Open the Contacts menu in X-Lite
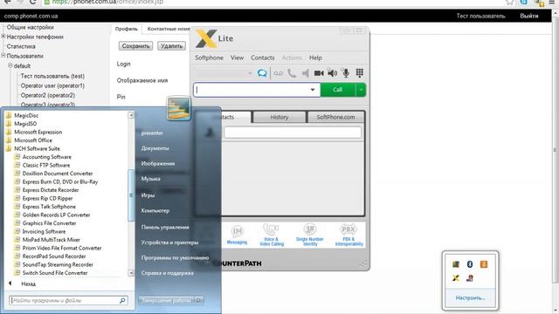The width and height of the screenshot is (559, 314). (x=262, y=58)
